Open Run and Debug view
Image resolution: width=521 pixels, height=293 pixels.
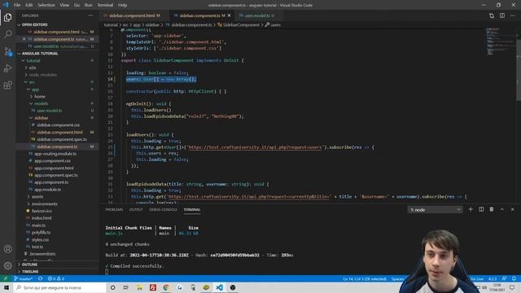[8, 68]
